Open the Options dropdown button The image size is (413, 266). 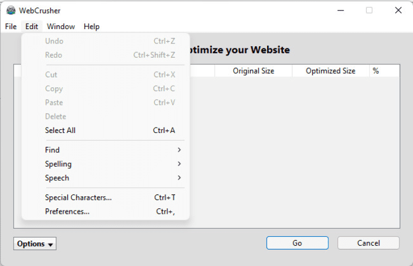(35, 243)
